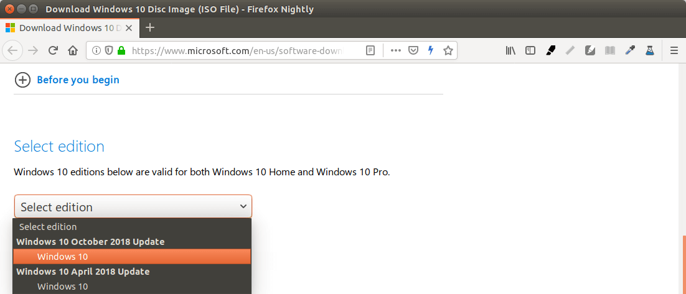Toggle the sidebar panel
Viewport: 686px width, 294px height.
pos(530,50)
